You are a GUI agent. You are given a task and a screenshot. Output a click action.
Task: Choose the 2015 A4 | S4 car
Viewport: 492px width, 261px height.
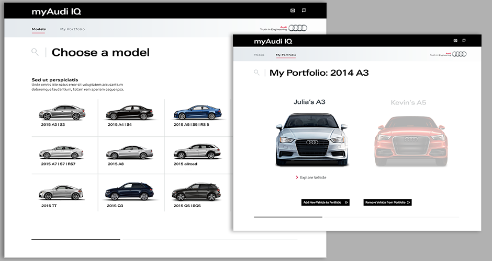pos(129,113)
